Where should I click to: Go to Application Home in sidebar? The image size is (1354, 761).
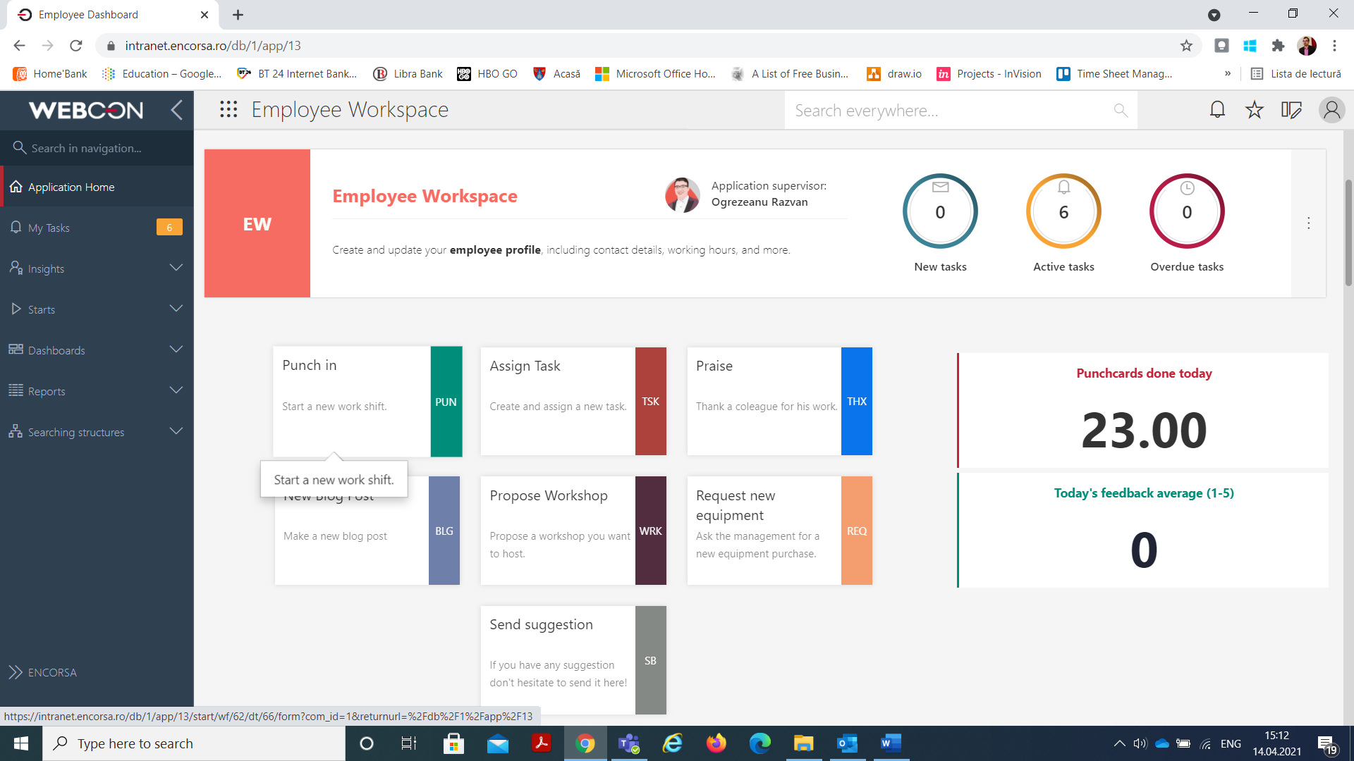pyautogui.click(x=97, y=187)
